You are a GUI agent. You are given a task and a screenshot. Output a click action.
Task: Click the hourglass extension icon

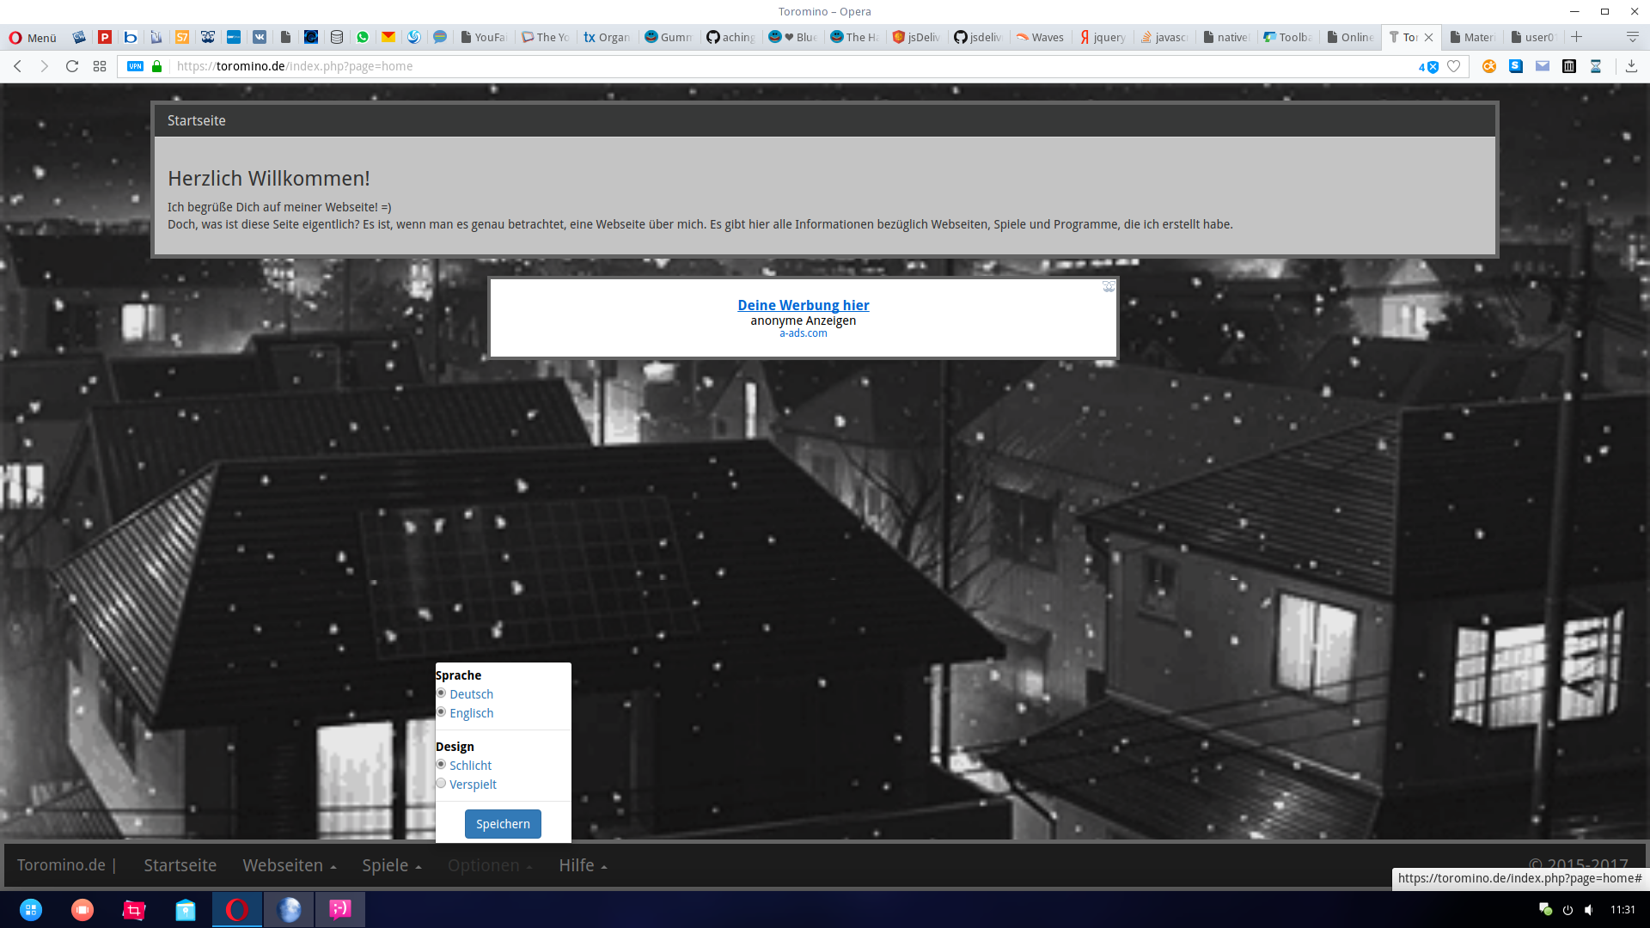(x=1596, y=66)
